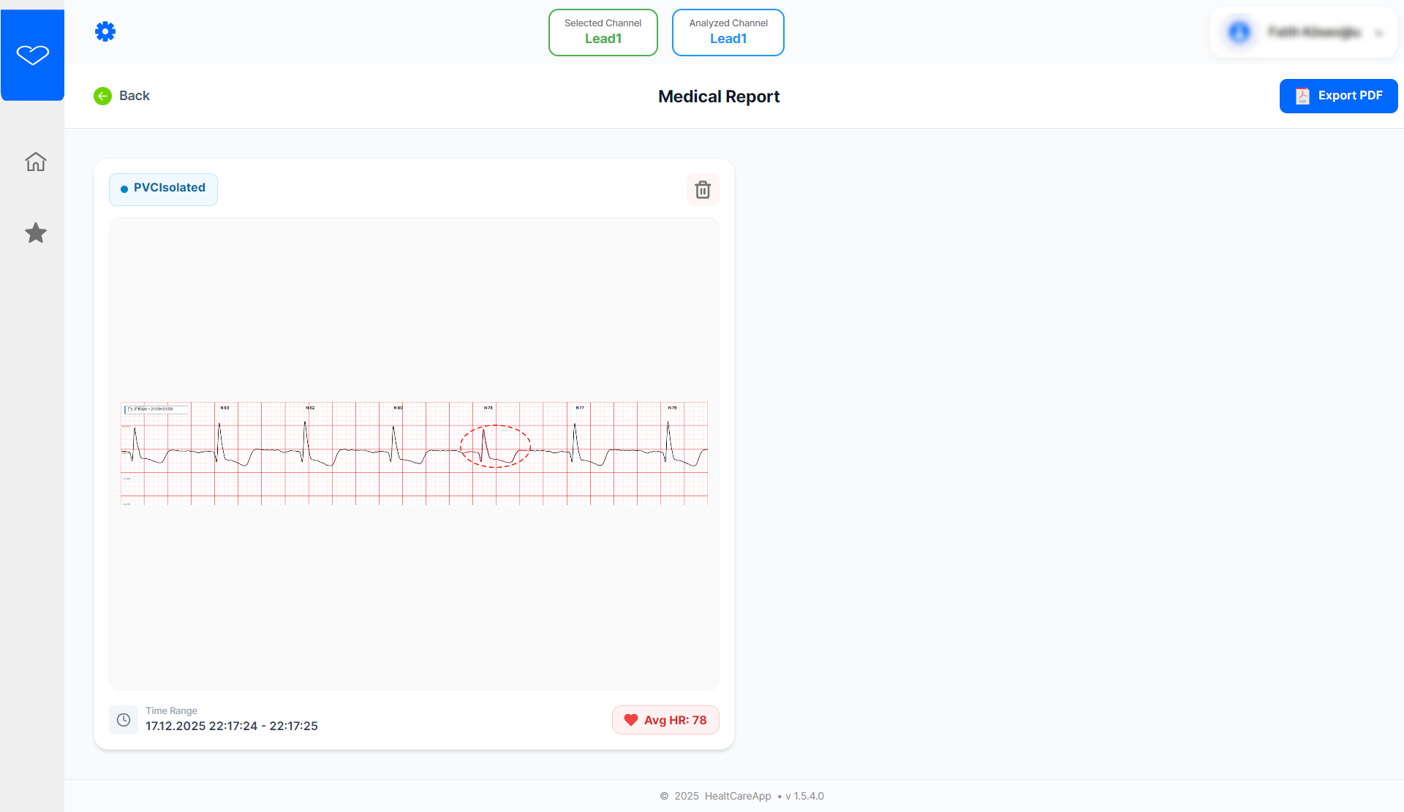The height and width of the screenshot is (812, 1404).
Task: Open settings with the blue gear icon
Action: [105, 31]
